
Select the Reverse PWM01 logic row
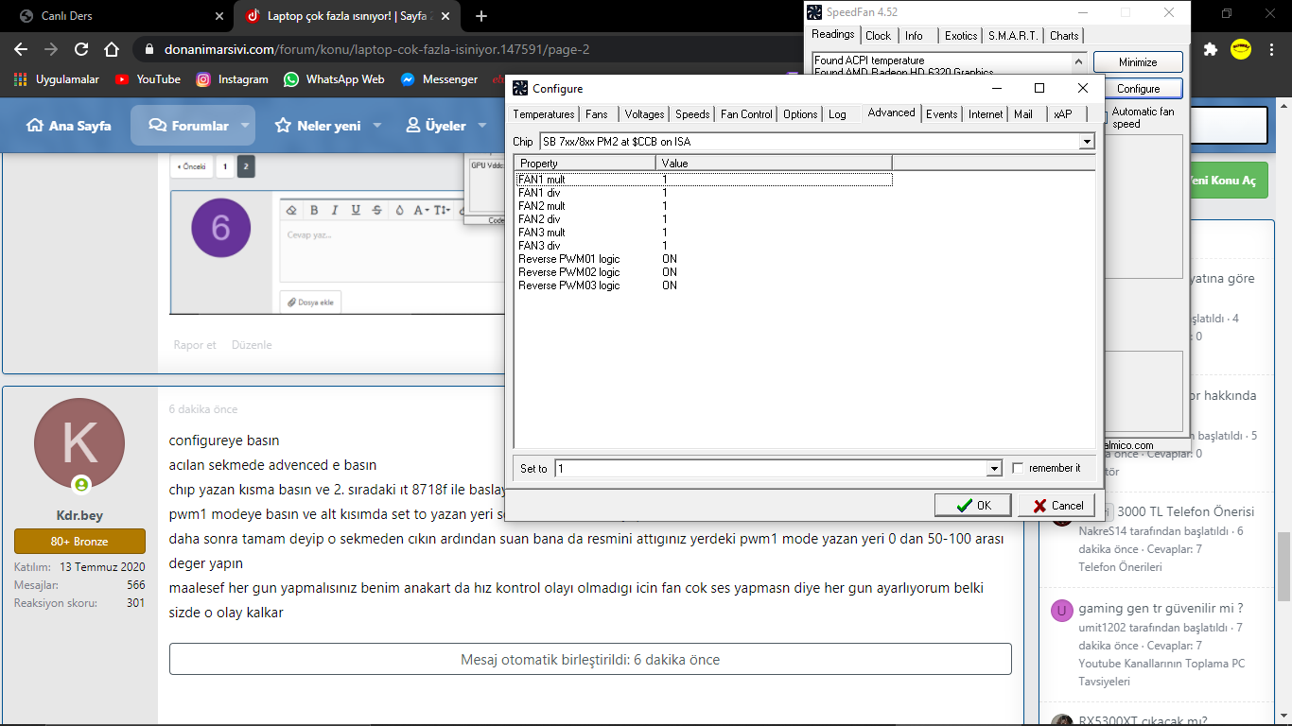(704, 259)
